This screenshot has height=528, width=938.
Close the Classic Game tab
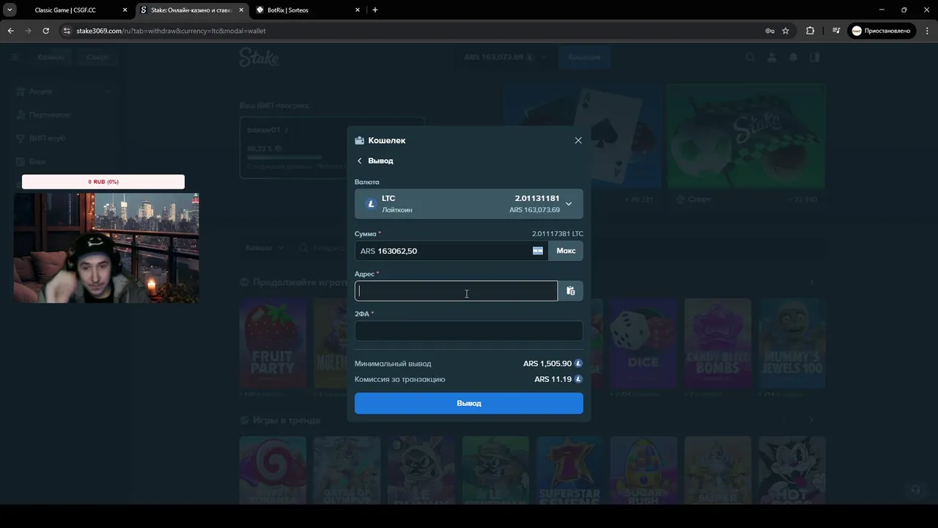pyautogui.click(x=125, y=10)
